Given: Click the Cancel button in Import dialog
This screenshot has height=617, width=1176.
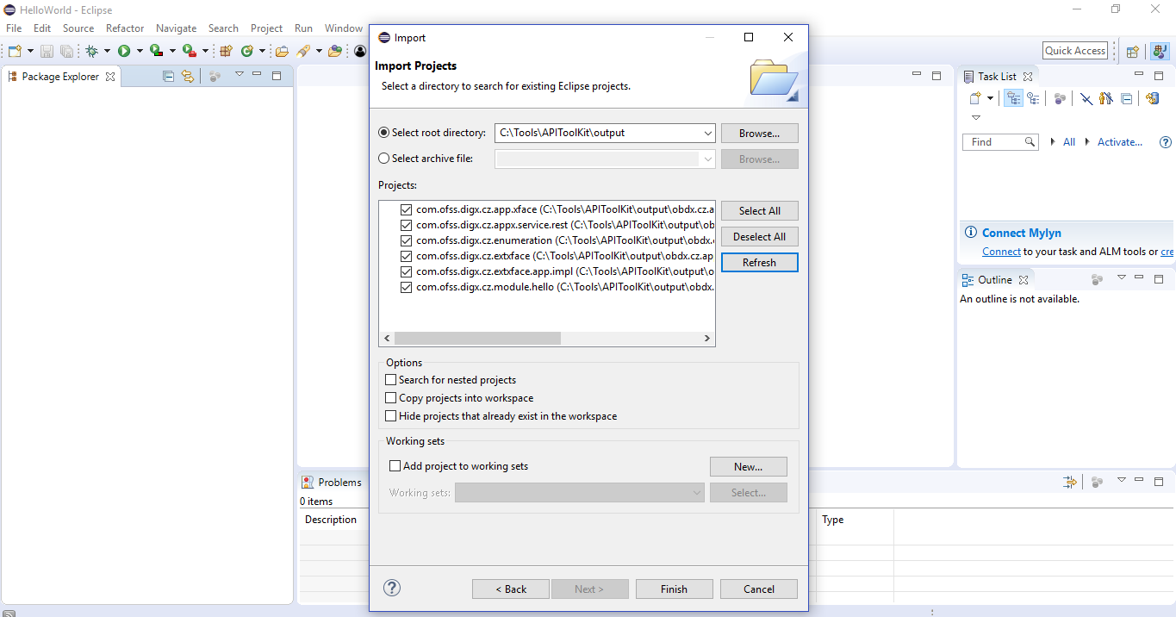Looking at the screenshot, I should point(759,589).
